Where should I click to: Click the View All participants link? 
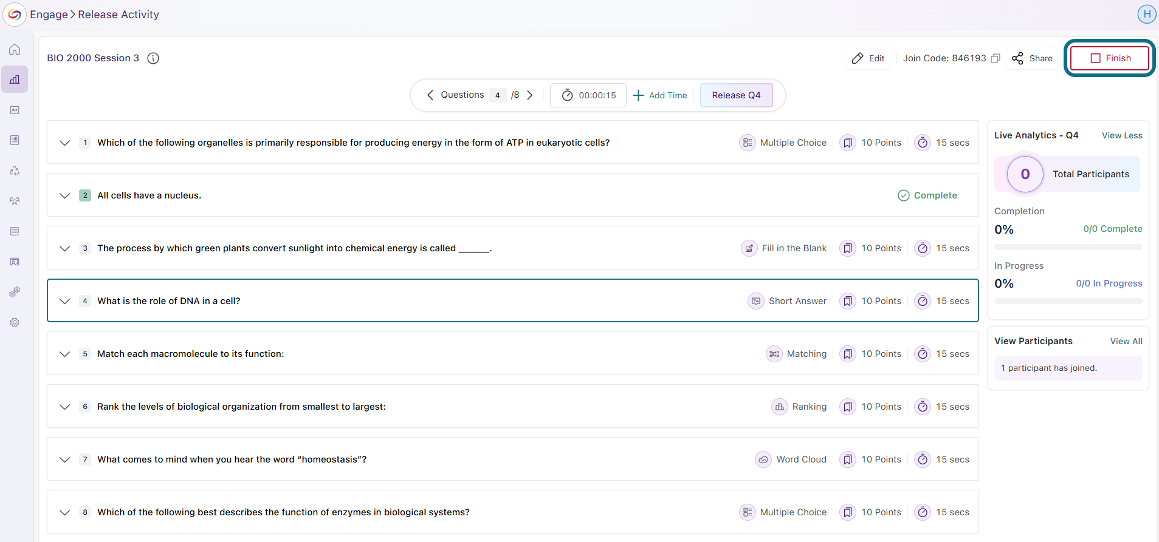[1126, 341]
